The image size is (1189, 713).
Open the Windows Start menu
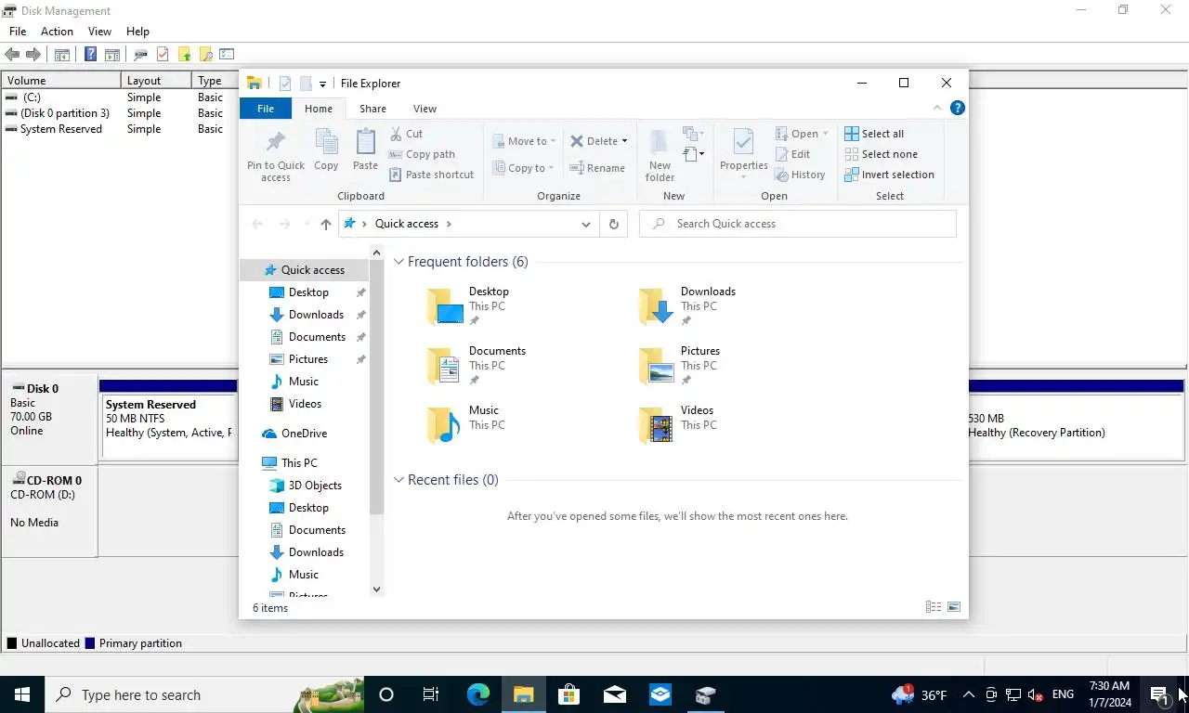(x=22, y=694)
